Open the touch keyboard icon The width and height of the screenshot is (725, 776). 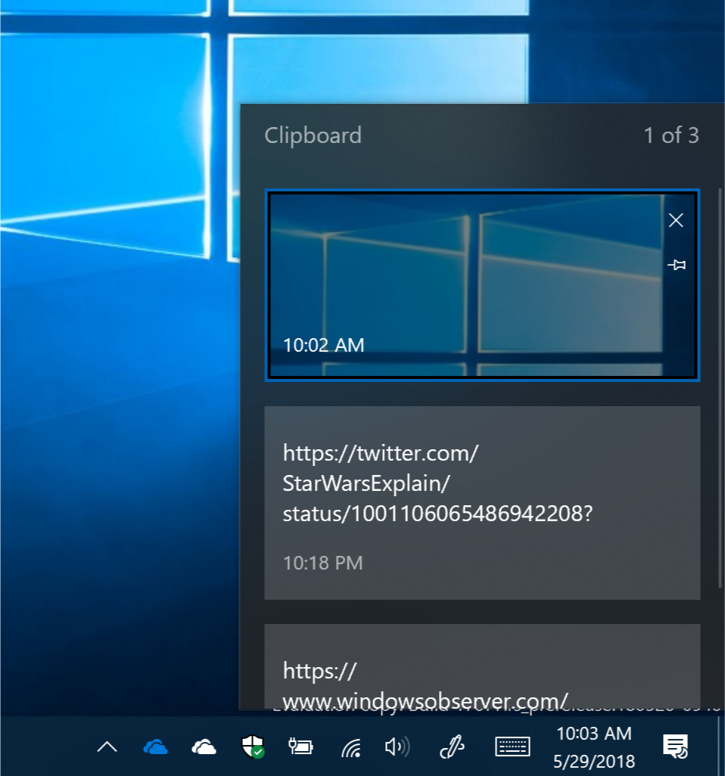(512, 747)
